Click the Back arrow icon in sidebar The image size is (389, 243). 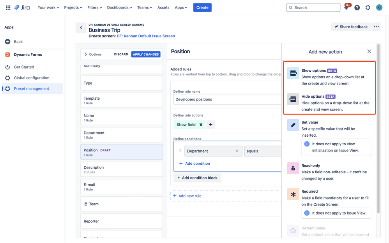pos(8,42)
